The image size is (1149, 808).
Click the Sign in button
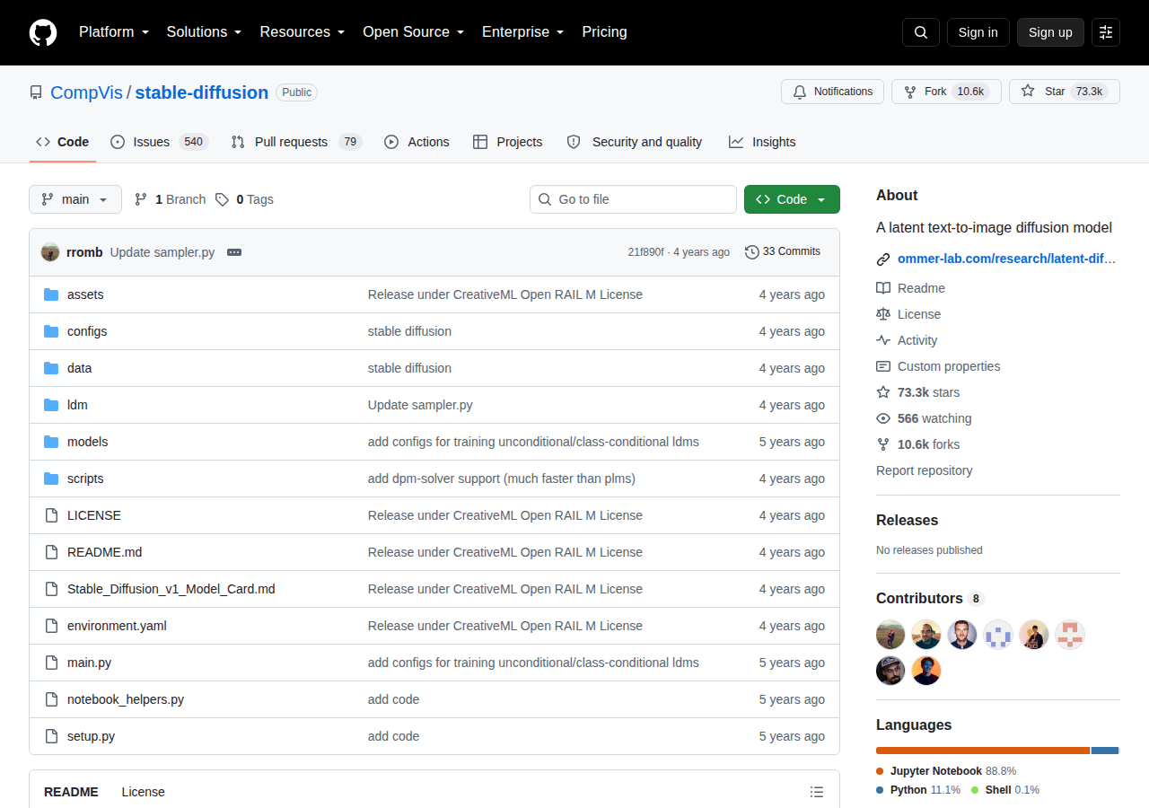pyautogui.click(x=978, y=32)
